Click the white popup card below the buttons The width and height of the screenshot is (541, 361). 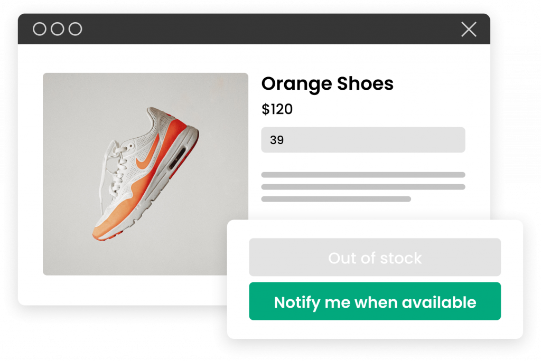375,329
